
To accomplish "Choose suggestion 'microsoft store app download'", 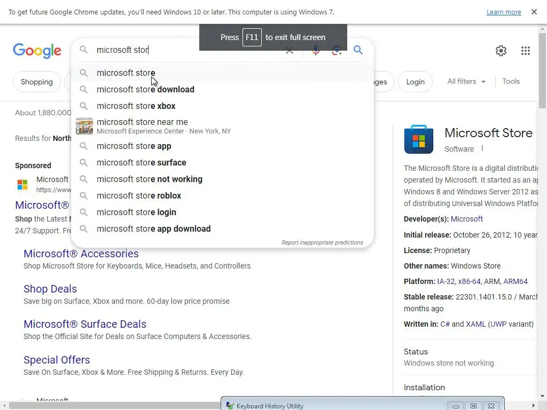I will (222, 228).
